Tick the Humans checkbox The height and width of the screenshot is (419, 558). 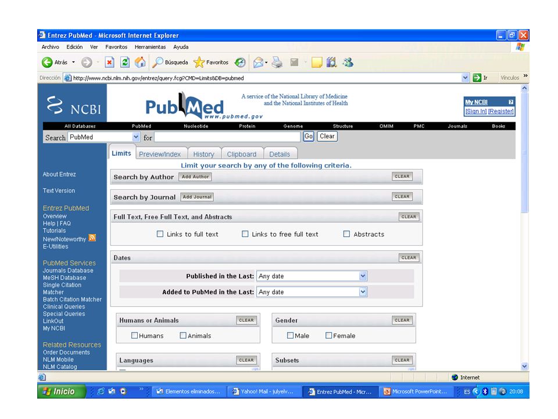(x=134, y=335)
